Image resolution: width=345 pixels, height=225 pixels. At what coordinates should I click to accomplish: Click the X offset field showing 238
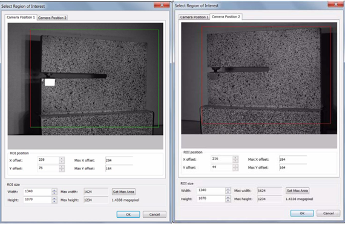tap(48, 160)
